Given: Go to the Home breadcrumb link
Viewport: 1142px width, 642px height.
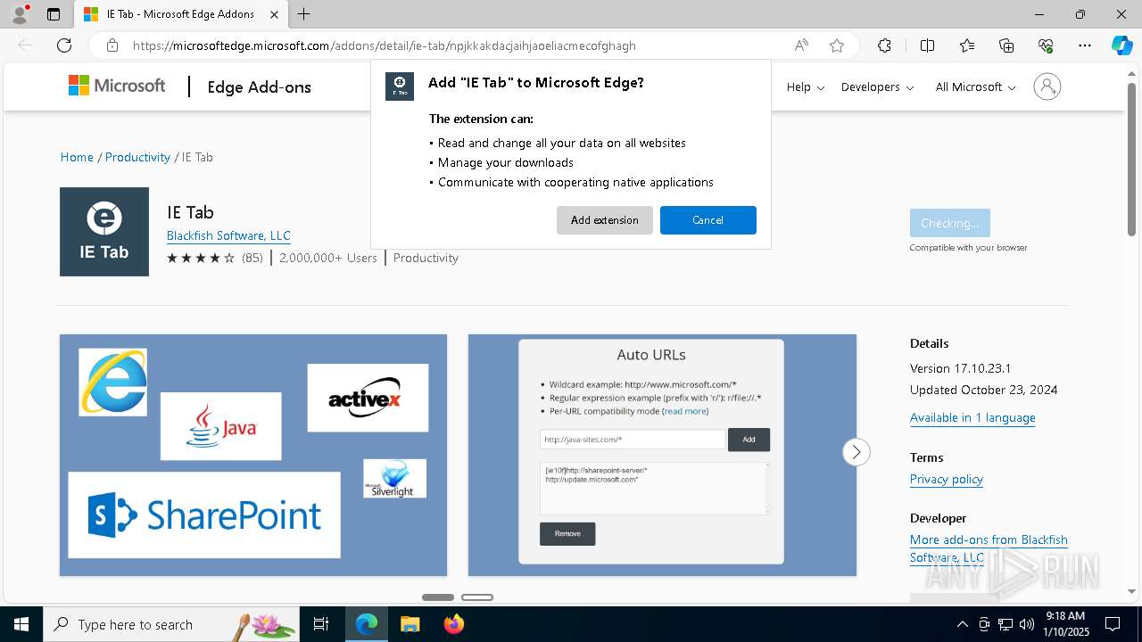Looking at the screenshot, I should click(x=77, y=157).
